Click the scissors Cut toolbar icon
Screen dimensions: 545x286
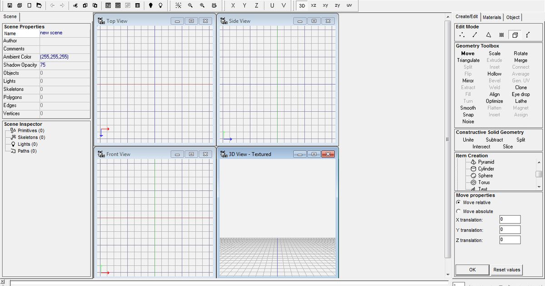coord(74,5)
